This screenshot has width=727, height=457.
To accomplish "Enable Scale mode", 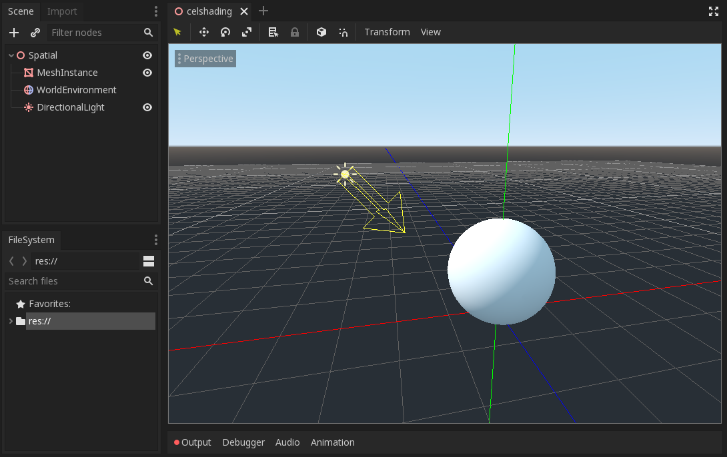I will click(246, 32).
